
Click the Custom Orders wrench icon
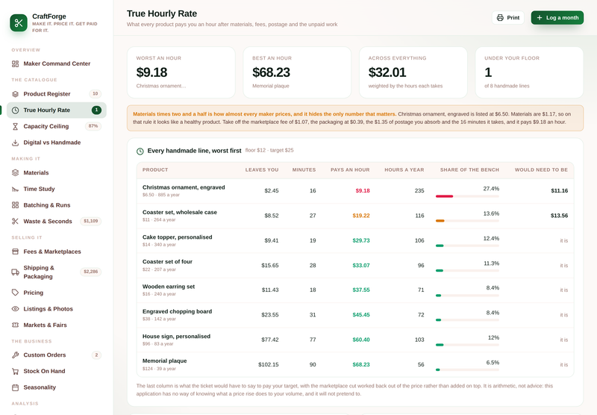15,355
